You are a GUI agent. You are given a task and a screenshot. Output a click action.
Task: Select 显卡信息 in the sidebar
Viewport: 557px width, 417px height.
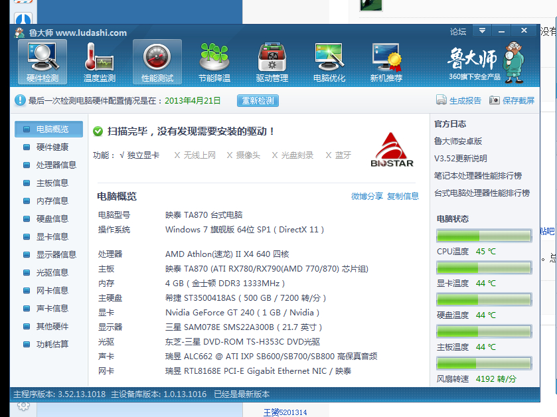[x=48, y=236]
